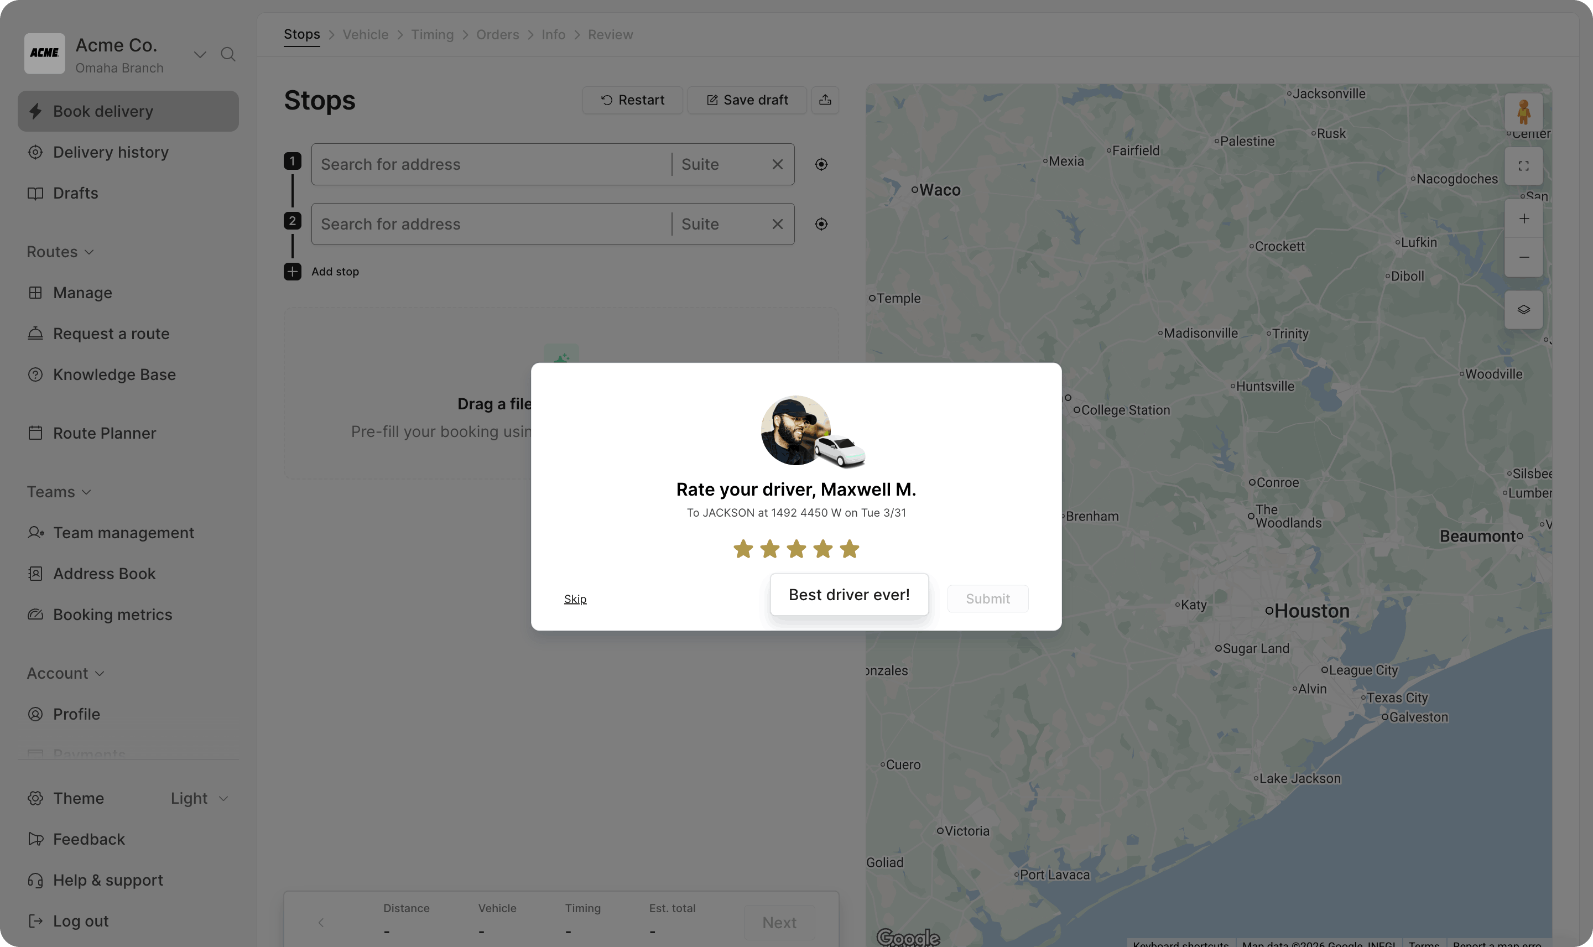View Booking metrics

pyautogui.click(x=112, y=614)
